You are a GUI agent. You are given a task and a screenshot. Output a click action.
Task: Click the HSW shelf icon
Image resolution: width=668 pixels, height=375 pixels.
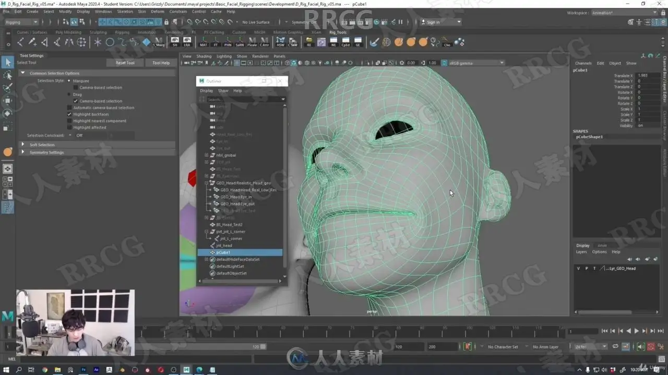pyautogui.click(x=280, y=42)
